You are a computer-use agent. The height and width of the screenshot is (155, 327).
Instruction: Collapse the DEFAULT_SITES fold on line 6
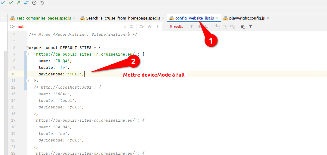[x=27, y=48]
